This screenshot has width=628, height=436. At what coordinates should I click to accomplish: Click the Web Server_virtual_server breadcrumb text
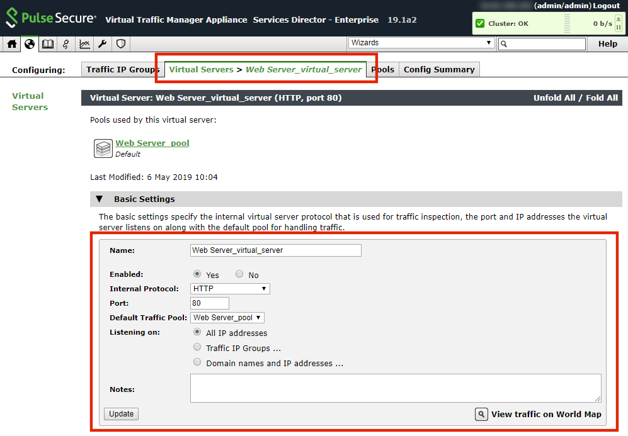[304, 70]
